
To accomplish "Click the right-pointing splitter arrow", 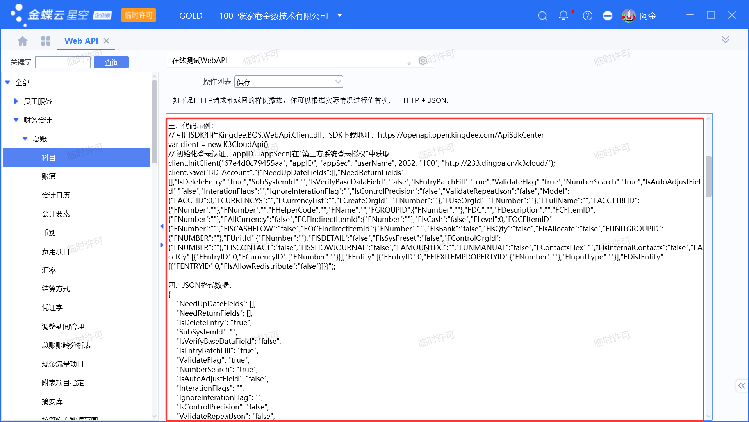I will [x=162, y=245].
